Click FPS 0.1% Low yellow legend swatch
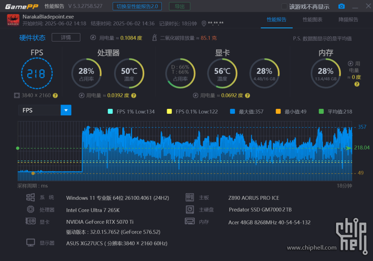The image size is (373, 261). [x=169, y=111]
